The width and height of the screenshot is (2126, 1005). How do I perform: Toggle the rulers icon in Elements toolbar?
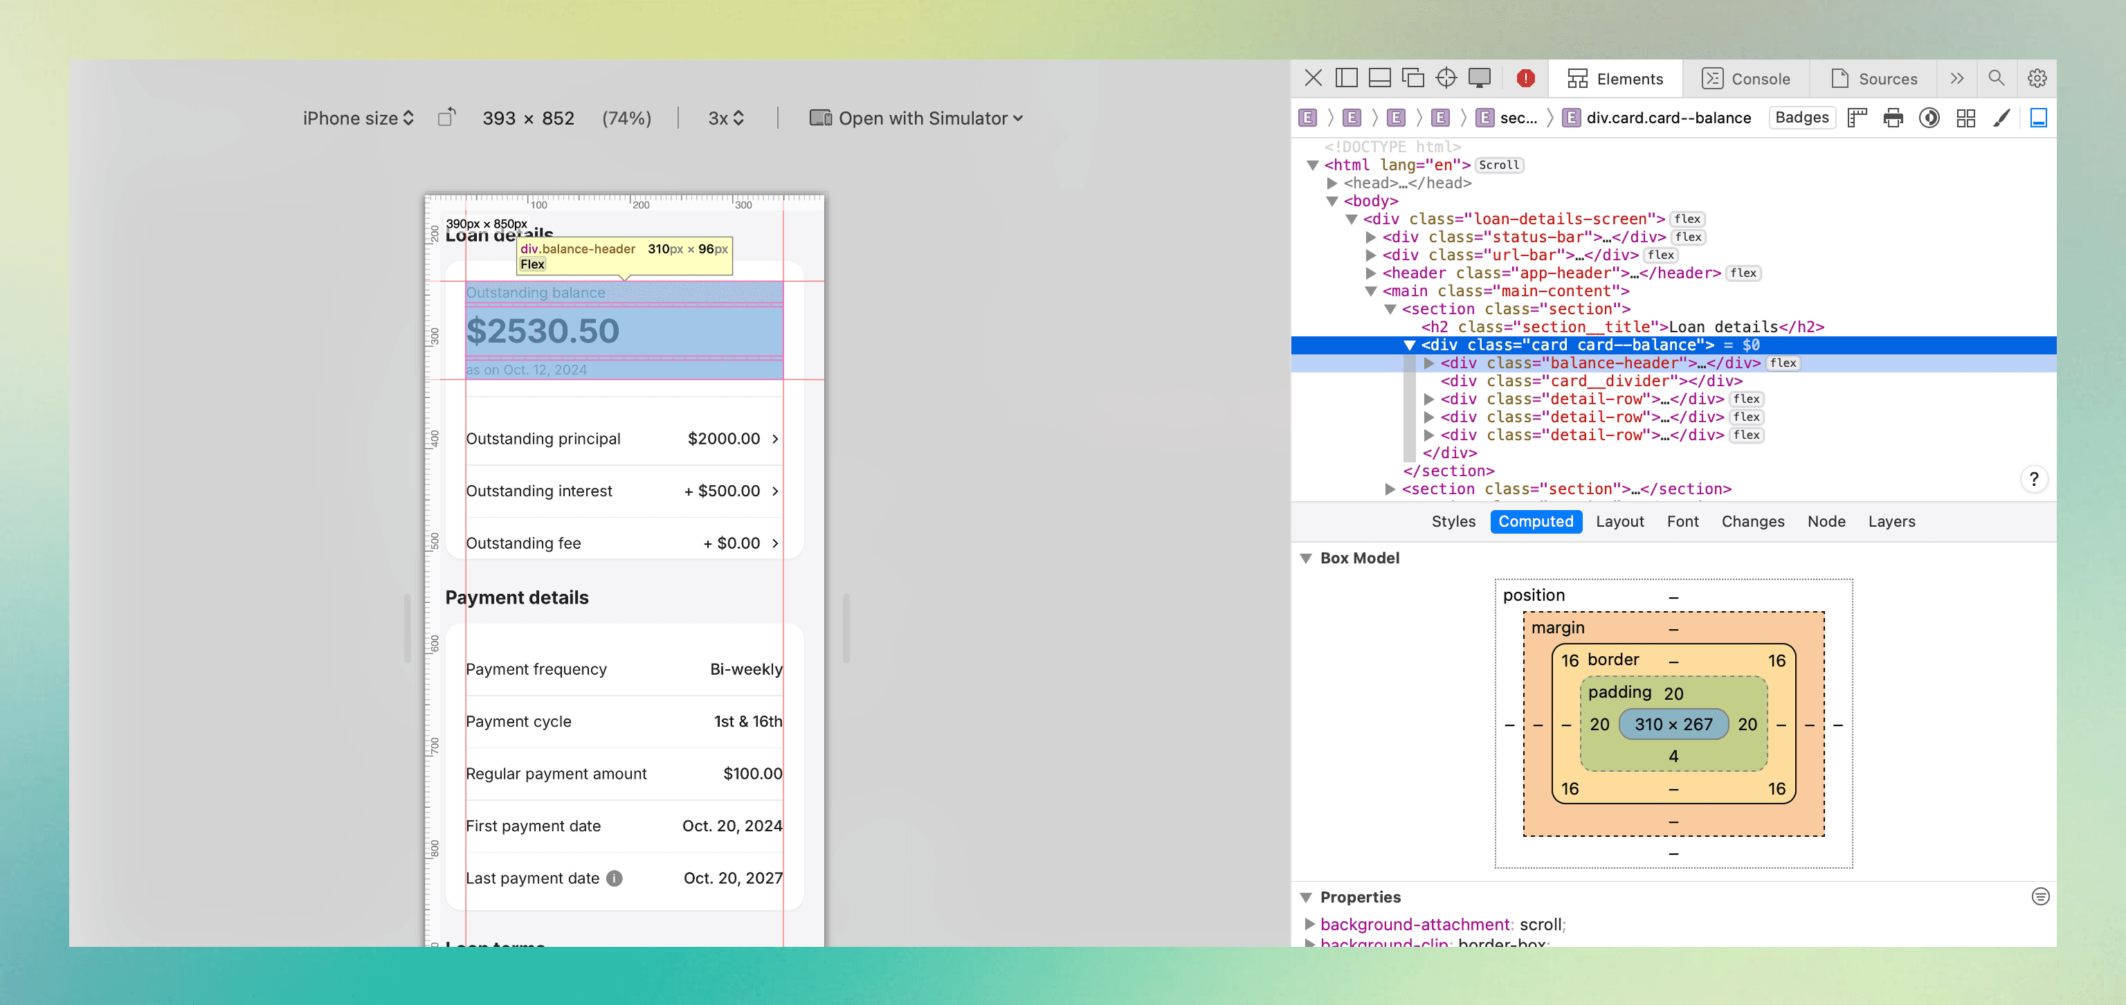click(x=1857, y=118)
